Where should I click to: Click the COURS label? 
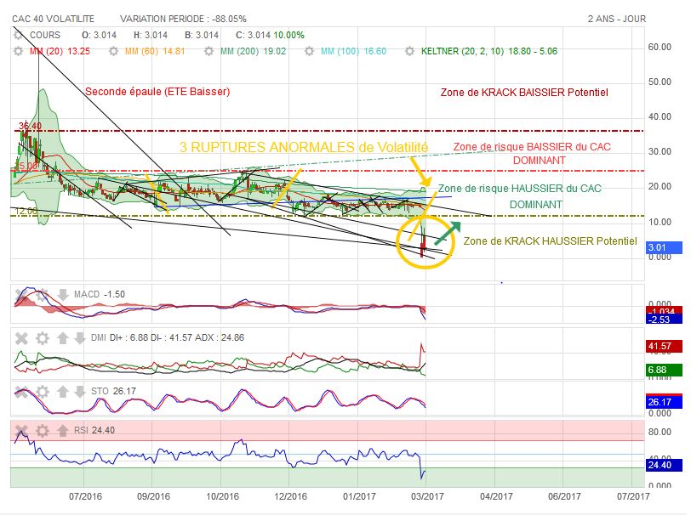click(x=45, y=35)
